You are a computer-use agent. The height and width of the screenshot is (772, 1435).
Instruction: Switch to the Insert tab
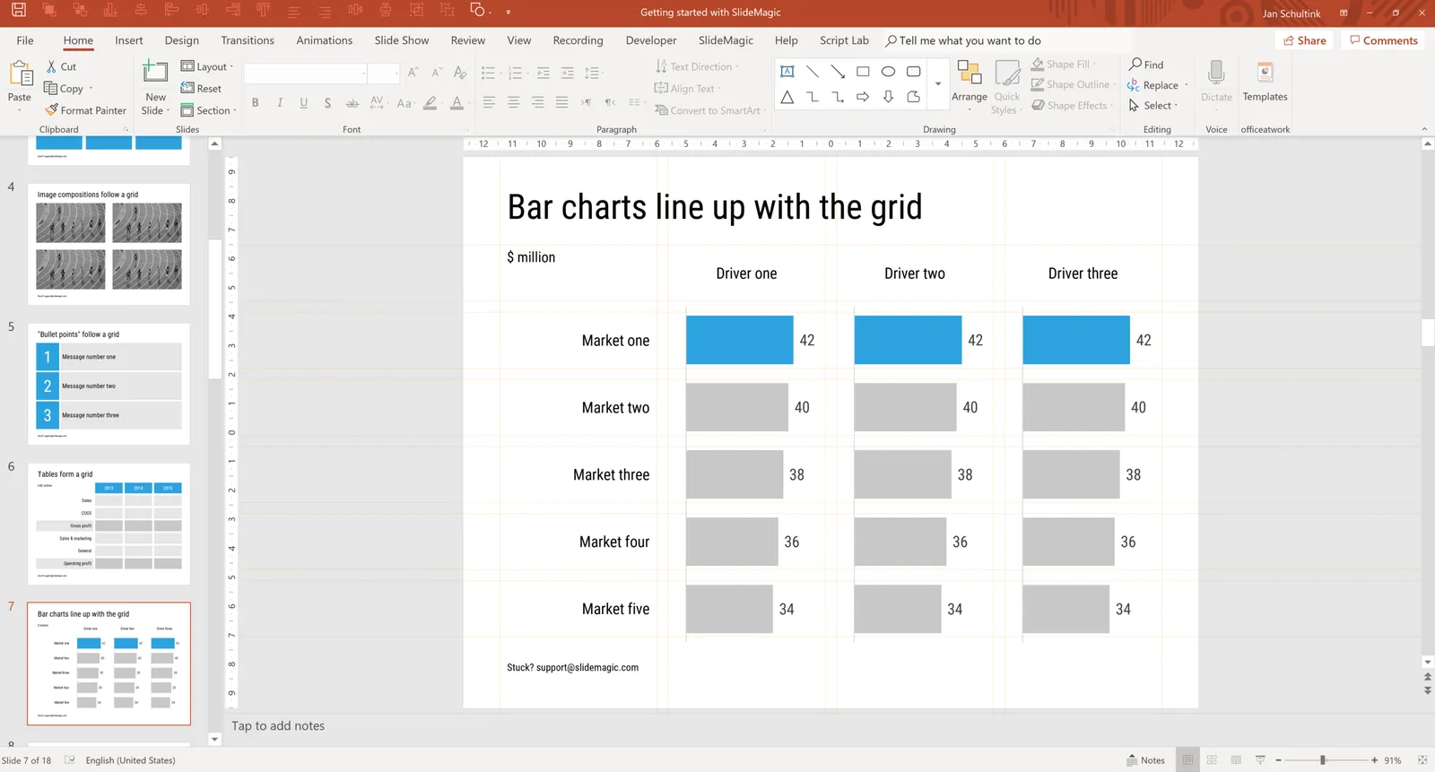point(129,40)
